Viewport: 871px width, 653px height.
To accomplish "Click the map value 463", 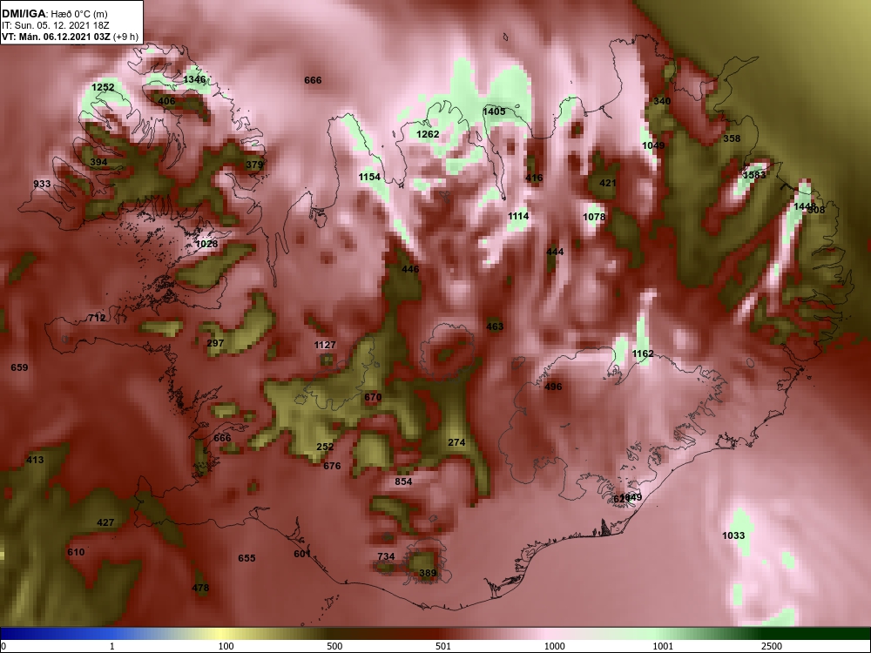I will point(495,326).
